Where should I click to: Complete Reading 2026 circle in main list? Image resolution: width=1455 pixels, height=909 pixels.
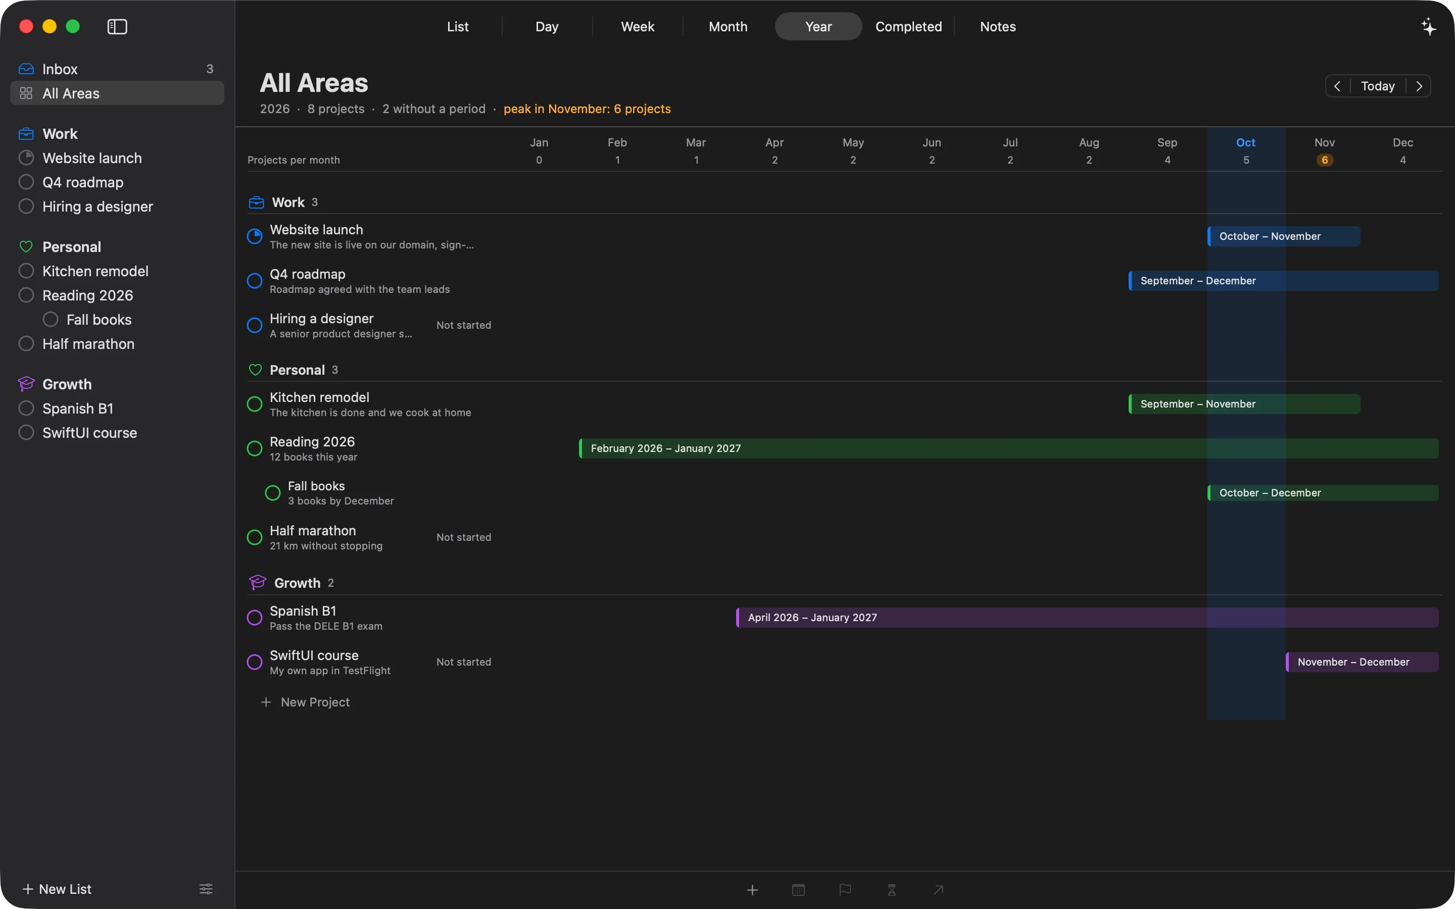tap(255, 448)
